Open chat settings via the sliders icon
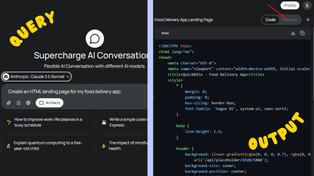This screenshot has width=314, height=176. pyautogui.click(x=18, y=102)
